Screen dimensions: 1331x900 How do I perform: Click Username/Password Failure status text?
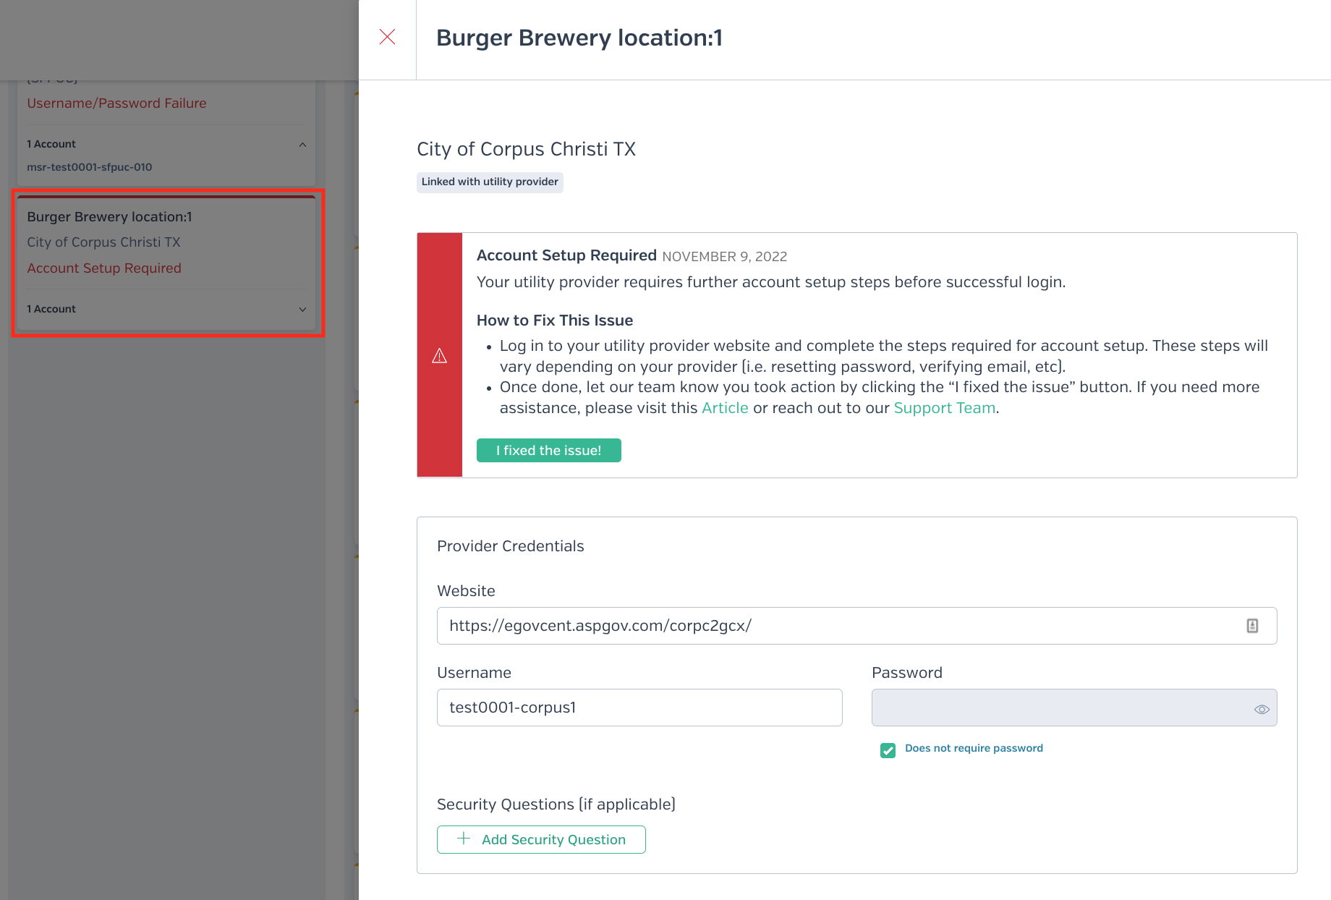pos(116,103)
